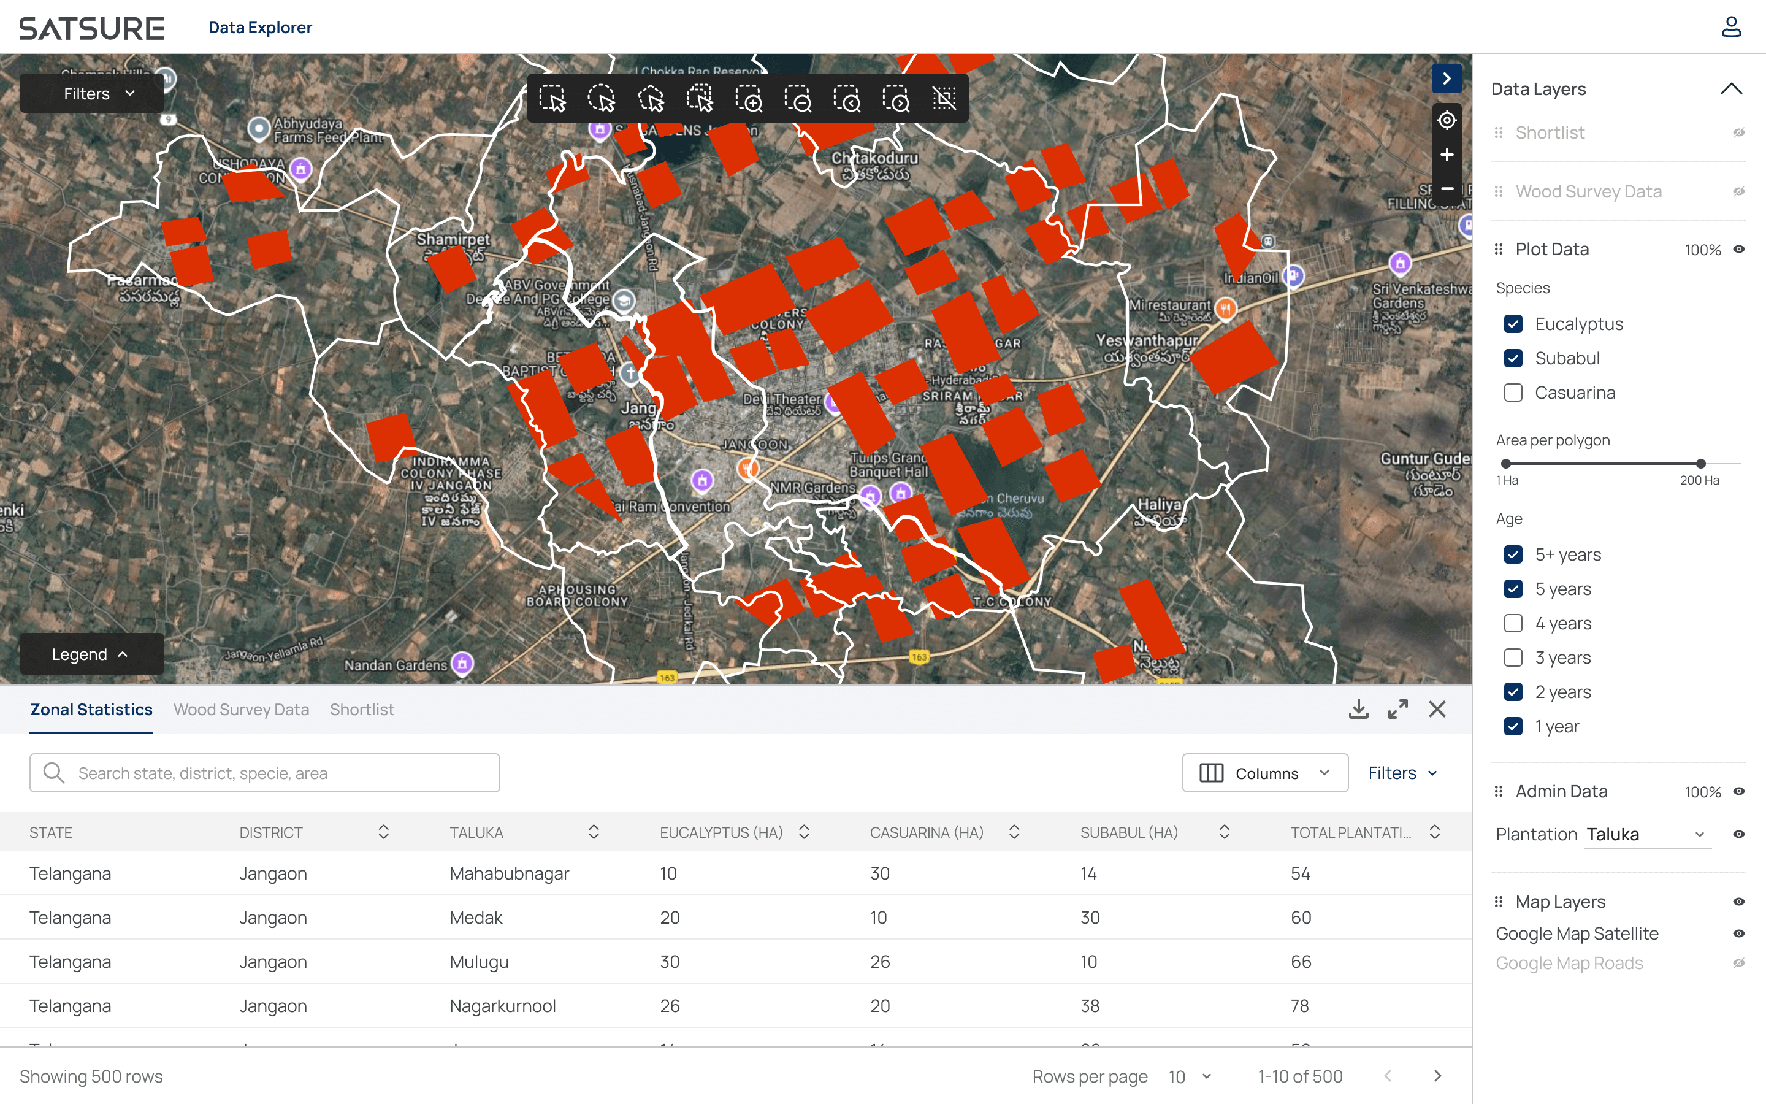Switch to the Wood Survey Data tab
The width and height of the screenshot is (1766, 1104).
click(241, 710)
